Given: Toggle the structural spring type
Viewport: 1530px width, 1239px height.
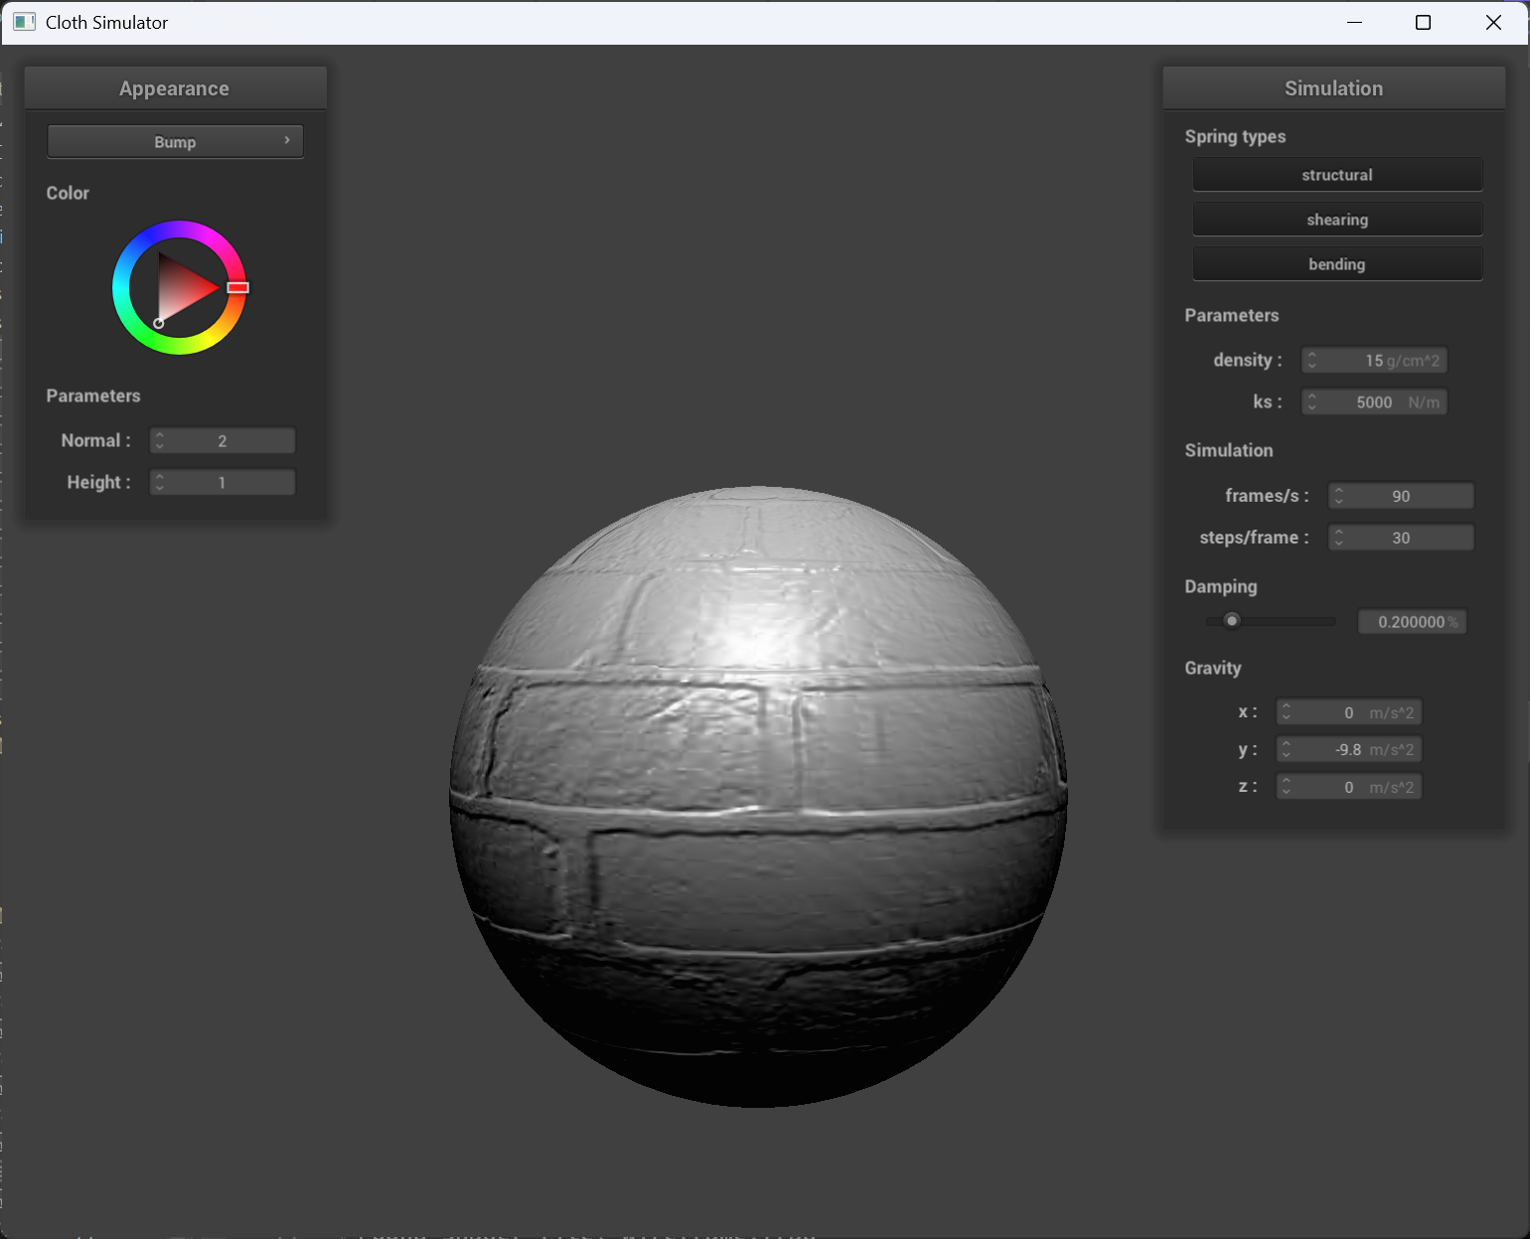Looking at the screenshot, I should [1337, 175].
